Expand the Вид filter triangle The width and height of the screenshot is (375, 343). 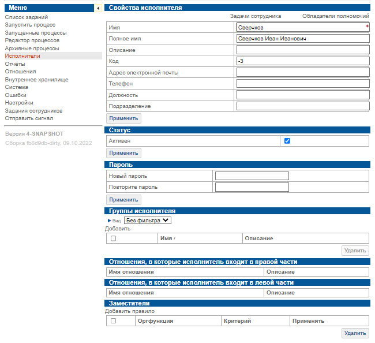point(109,220)
